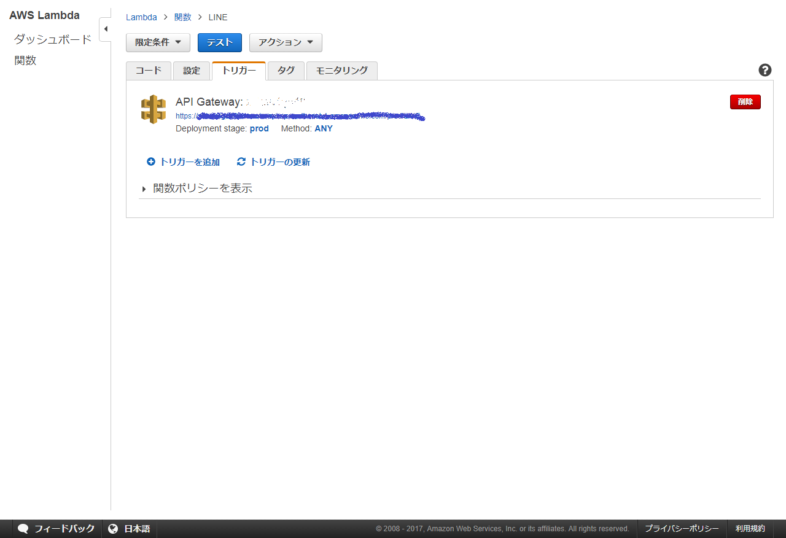Screen dimensions: 786x538
Task: Open プライバシーポリシー footer link
Action: [x=682, y=529]
